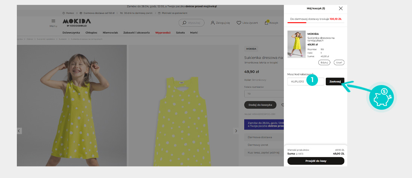Expand the Darmowy zwrot section
This screenshot has height=178, width=412.
(264, 145)
